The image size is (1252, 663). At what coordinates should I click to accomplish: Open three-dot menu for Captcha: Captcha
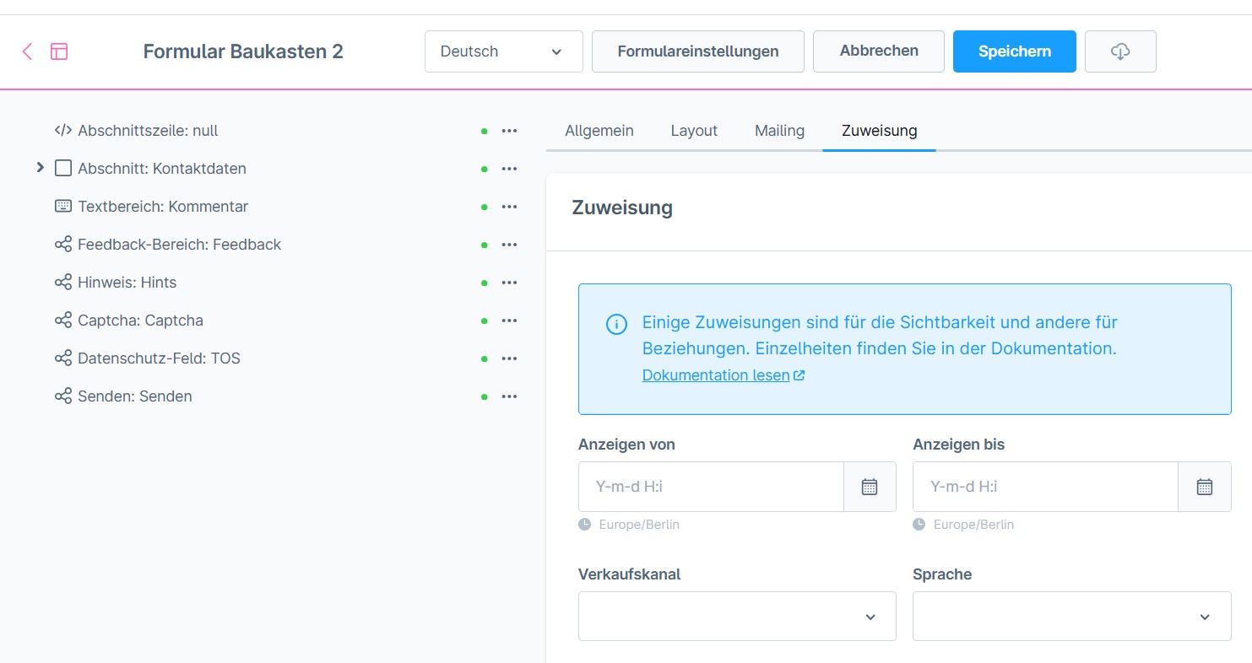(x=509, y=321)
